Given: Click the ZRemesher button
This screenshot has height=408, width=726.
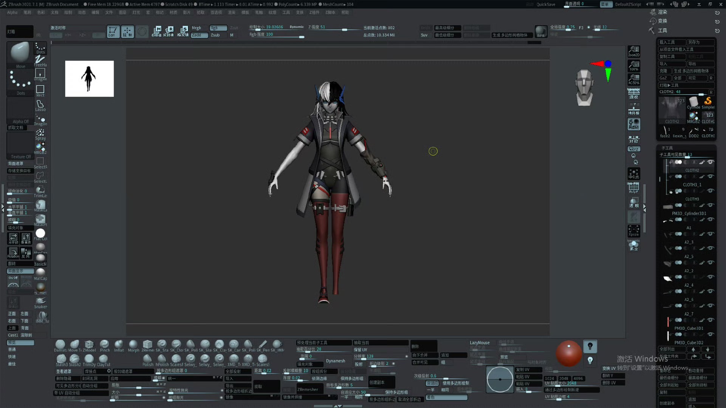Looking at the screenshot, I should 308,389.
